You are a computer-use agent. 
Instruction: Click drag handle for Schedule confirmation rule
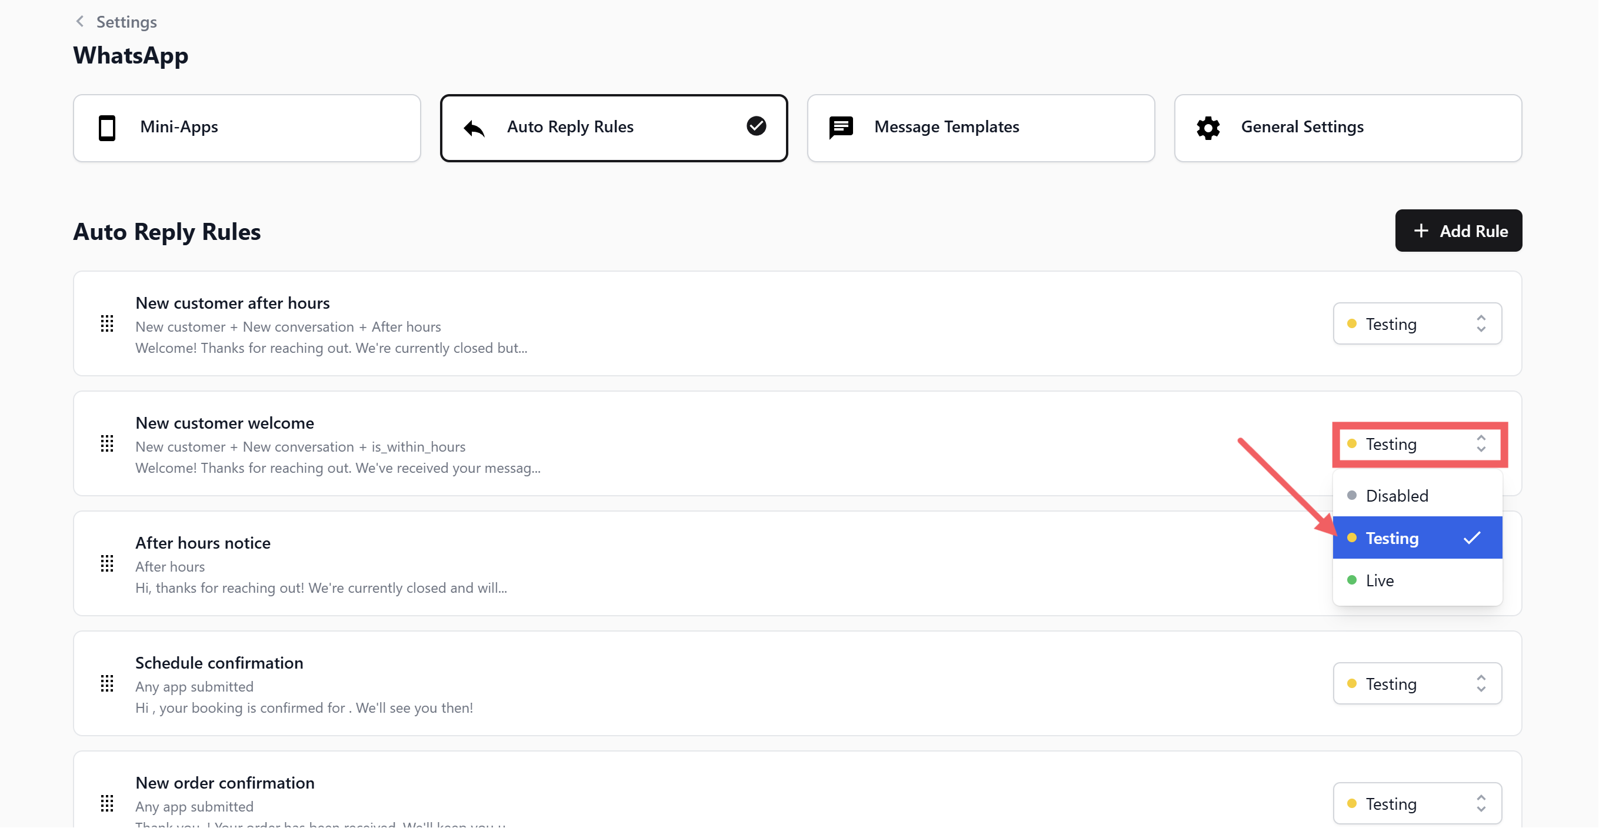pyautogui.click(x=106, y=683)
